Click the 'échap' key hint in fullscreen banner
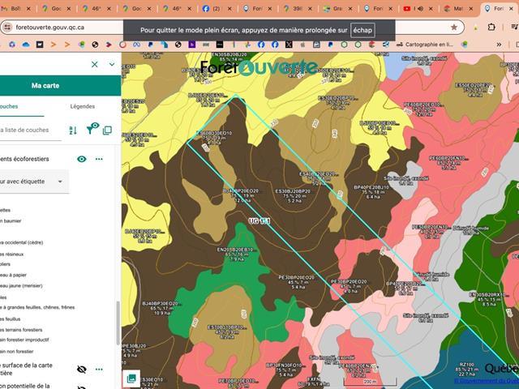 point(362,30)
